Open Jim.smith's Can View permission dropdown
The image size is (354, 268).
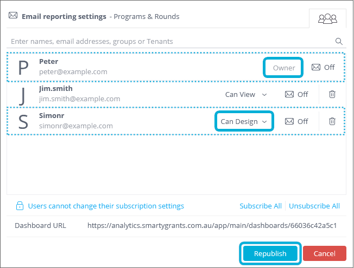[246, 94]
